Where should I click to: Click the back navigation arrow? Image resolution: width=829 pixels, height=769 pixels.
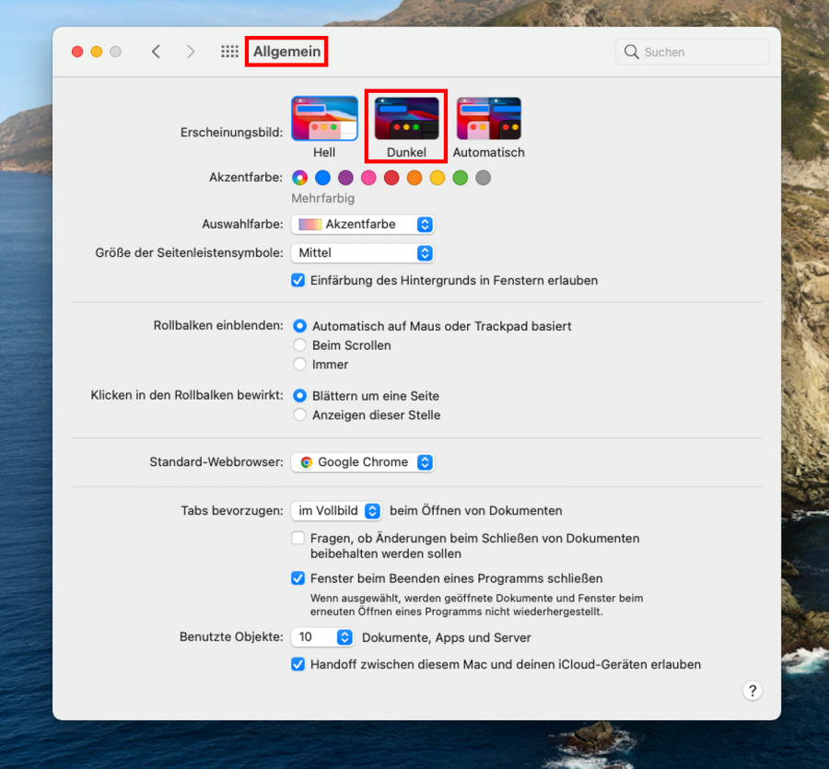[x=156, y=52]
